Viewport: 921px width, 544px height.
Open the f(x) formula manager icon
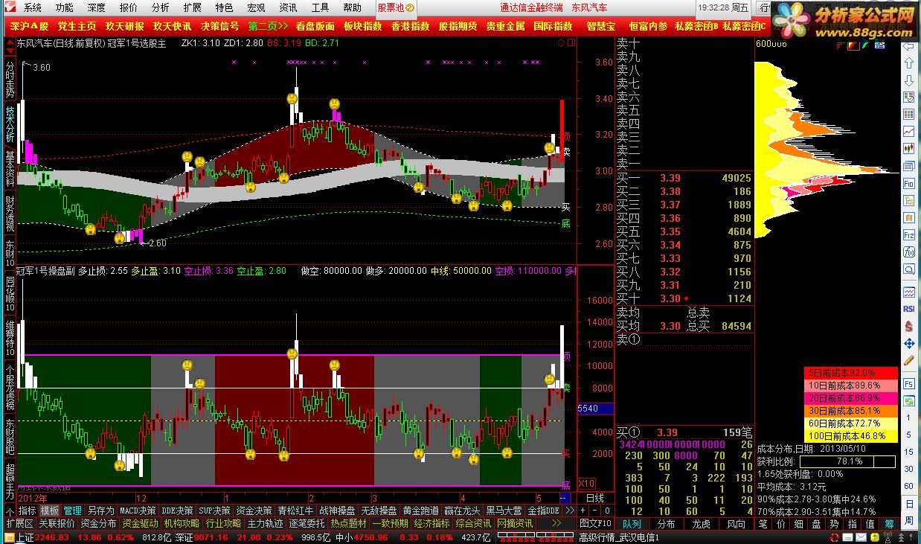[x=908, y=252]
